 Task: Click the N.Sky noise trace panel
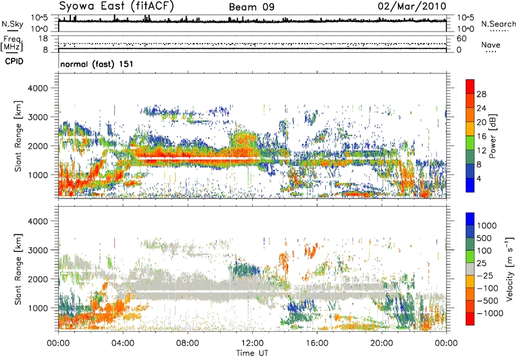coord(252,23)
